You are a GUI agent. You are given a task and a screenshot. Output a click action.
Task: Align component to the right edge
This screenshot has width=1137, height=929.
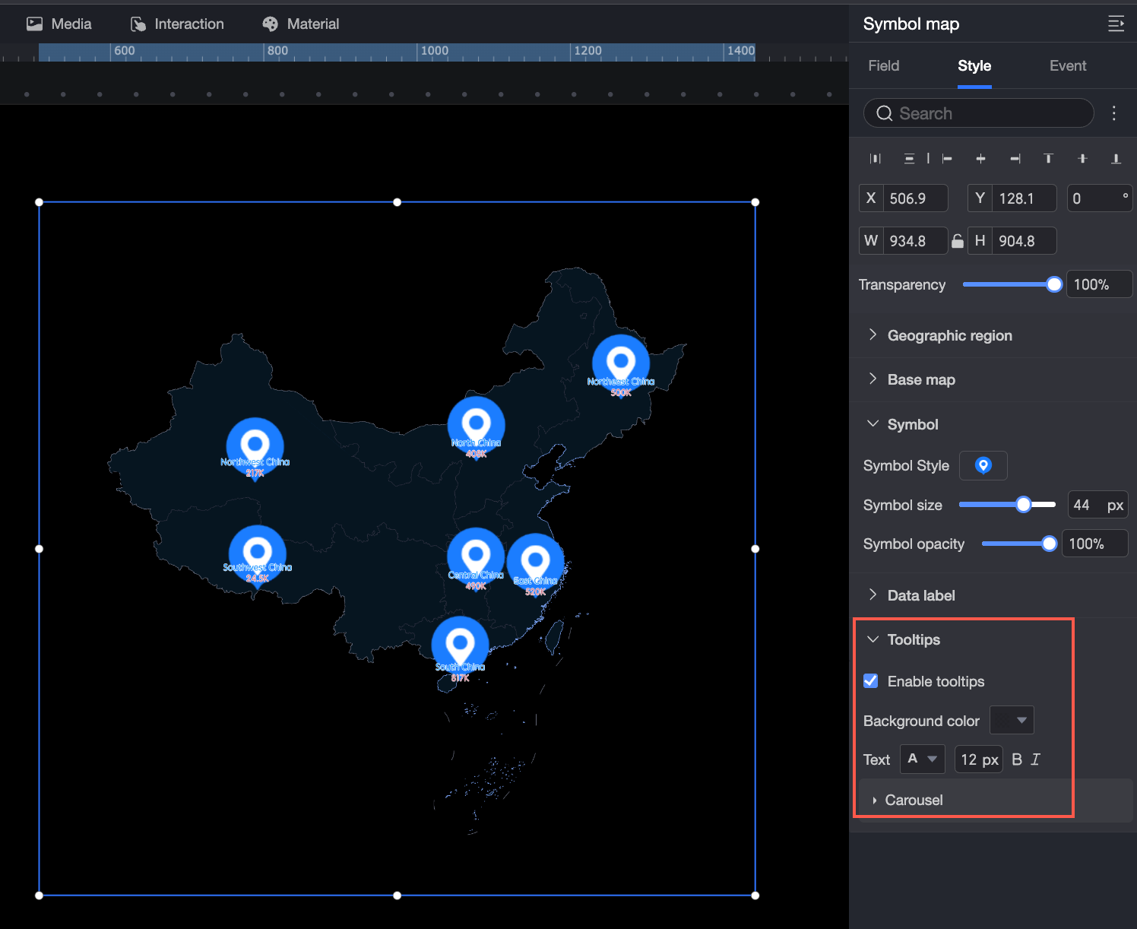click(x=1015, y=158)
